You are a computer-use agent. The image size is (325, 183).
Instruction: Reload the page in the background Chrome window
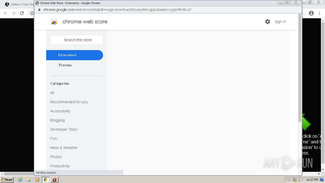pyautogui.click(x=22, y=13)
